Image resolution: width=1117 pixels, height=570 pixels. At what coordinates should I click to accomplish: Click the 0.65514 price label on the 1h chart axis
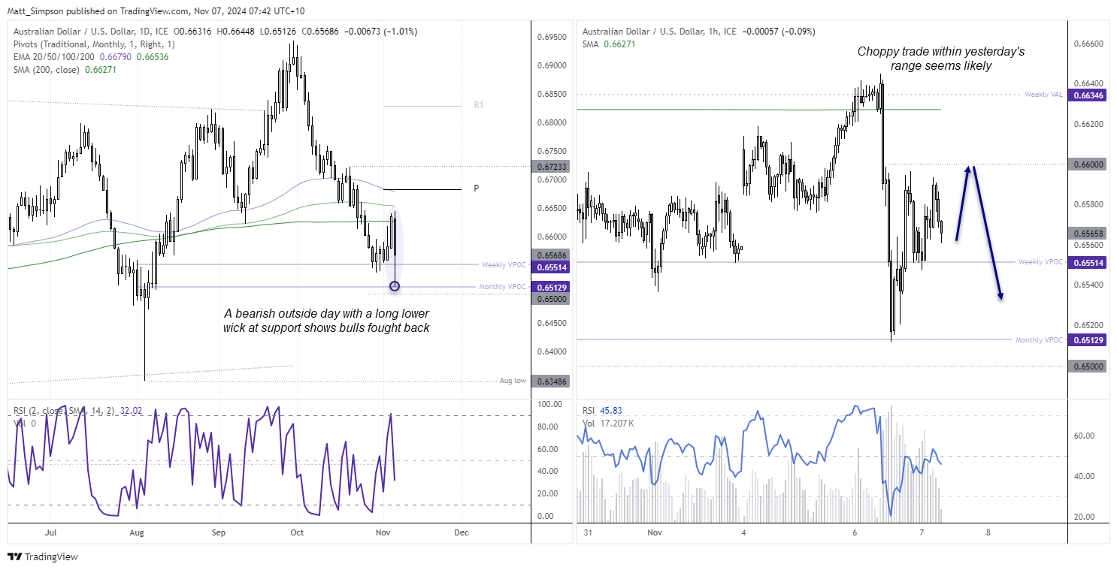[x=1088, y=263]
